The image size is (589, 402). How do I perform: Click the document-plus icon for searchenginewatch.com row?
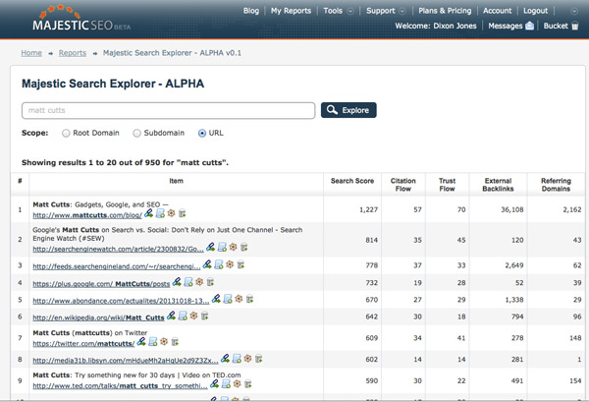223,247
